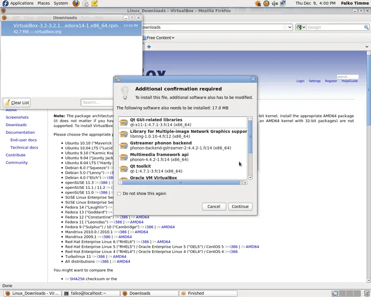Viewport: 371px width, 297px height.
Task: Click the SHA256 checksum link
Action: [77, 279]
